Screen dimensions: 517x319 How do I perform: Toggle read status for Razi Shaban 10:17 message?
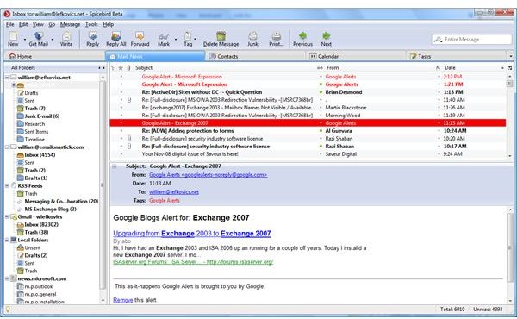click(x=321, y=147)
